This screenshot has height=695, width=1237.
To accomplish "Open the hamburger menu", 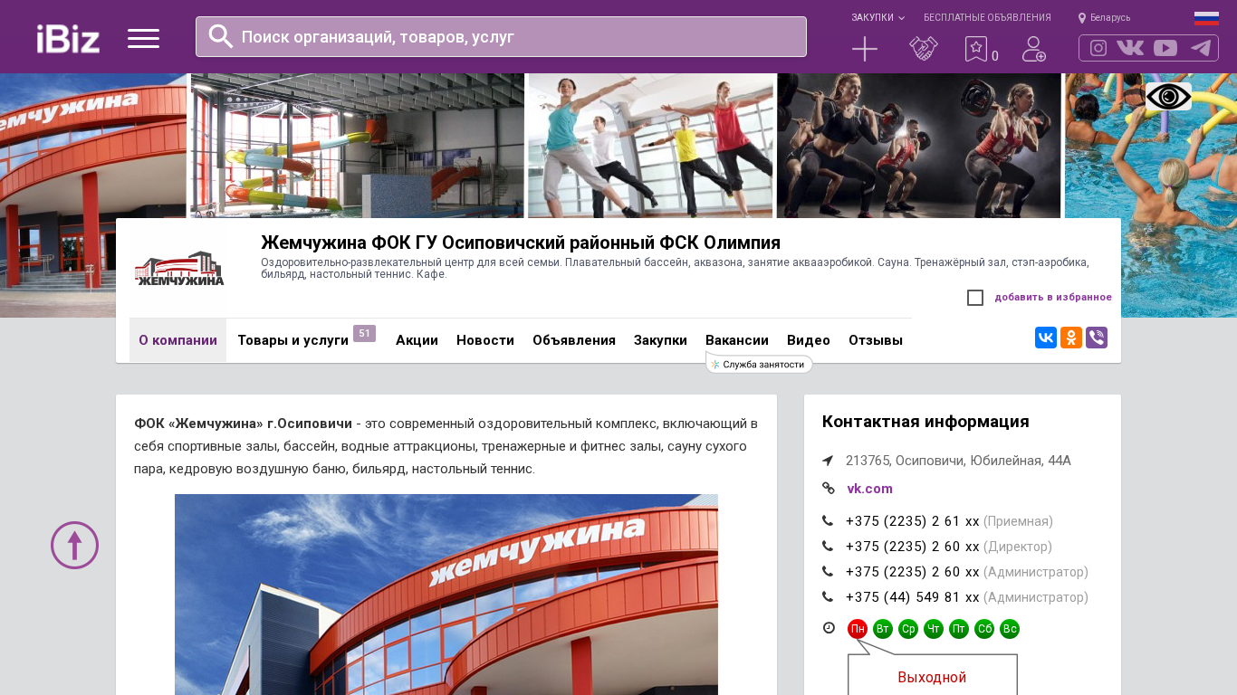I will 143,38.
